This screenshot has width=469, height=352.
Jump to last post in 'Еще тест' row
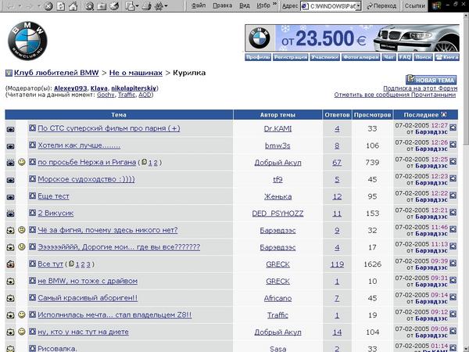point(453,196)
